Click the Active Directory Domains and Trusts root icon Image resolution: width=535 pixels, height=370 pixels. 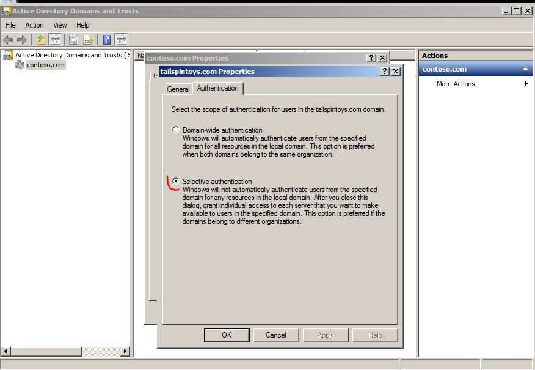coord(8,55)
